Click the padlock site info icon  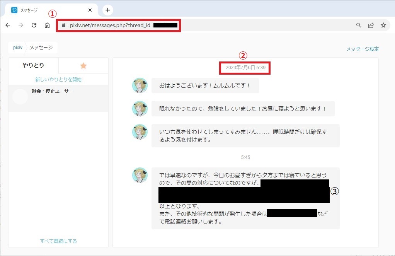tap(64, 25)
